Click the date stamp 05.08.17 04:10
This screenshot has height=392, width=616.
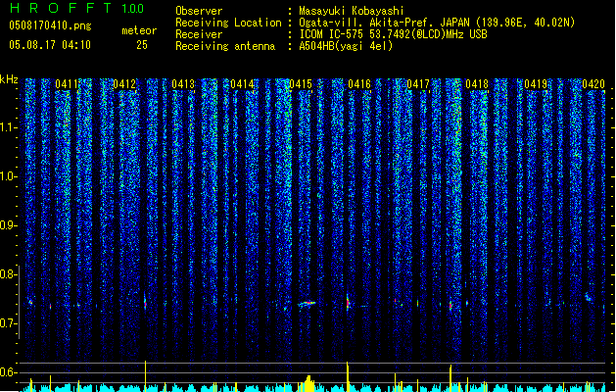click(x=50, y=45)
